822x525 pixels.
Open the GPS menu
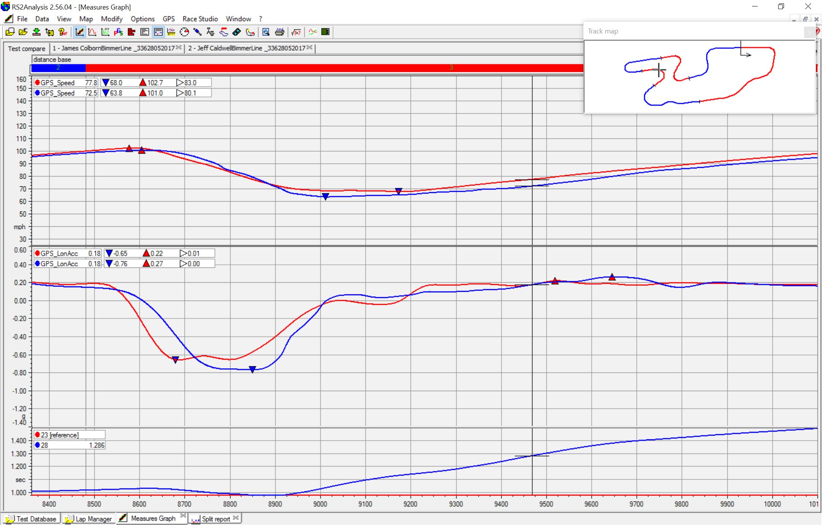click(169, 19)
